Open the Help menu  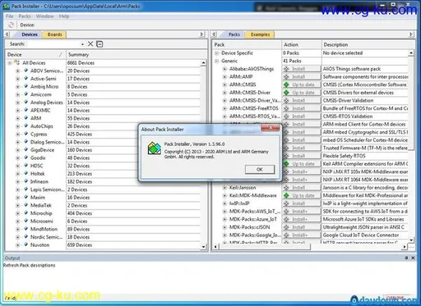[64, 16]
